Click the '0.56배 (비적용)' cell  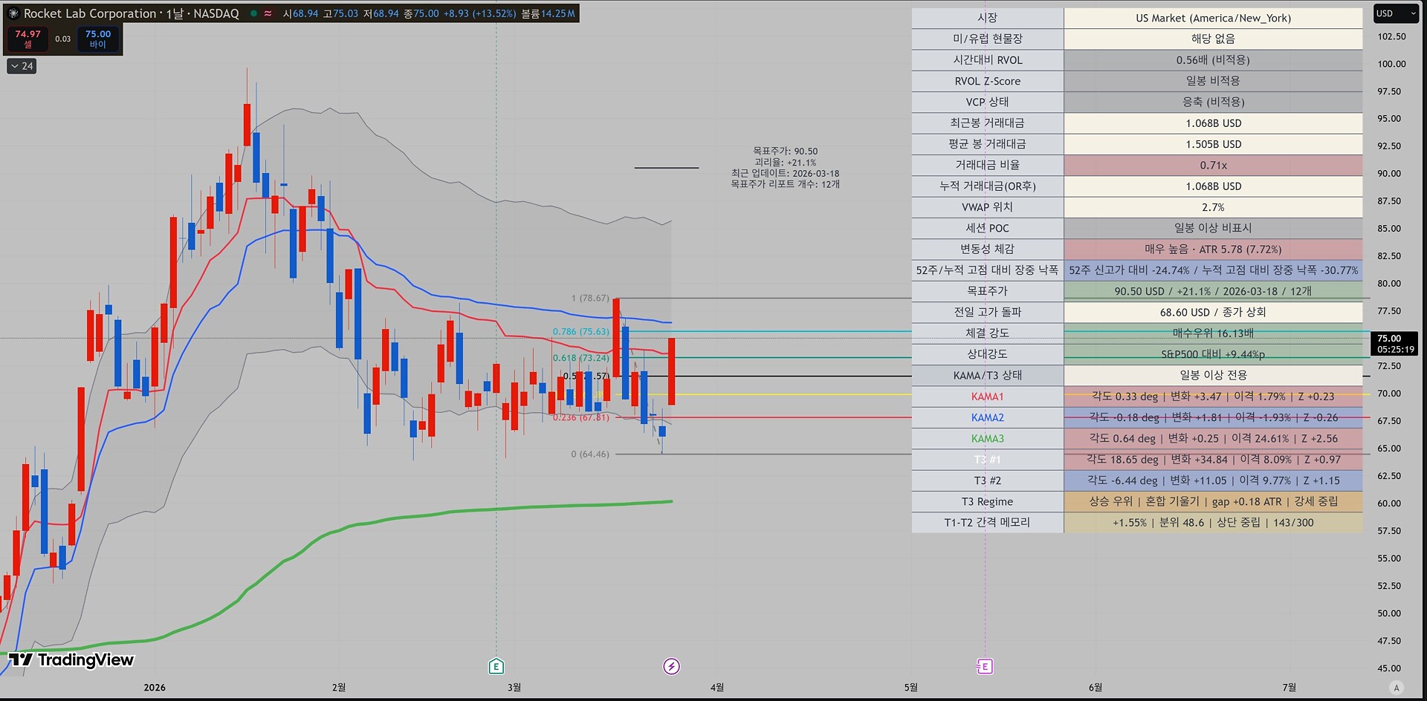tap(1213, 60)
